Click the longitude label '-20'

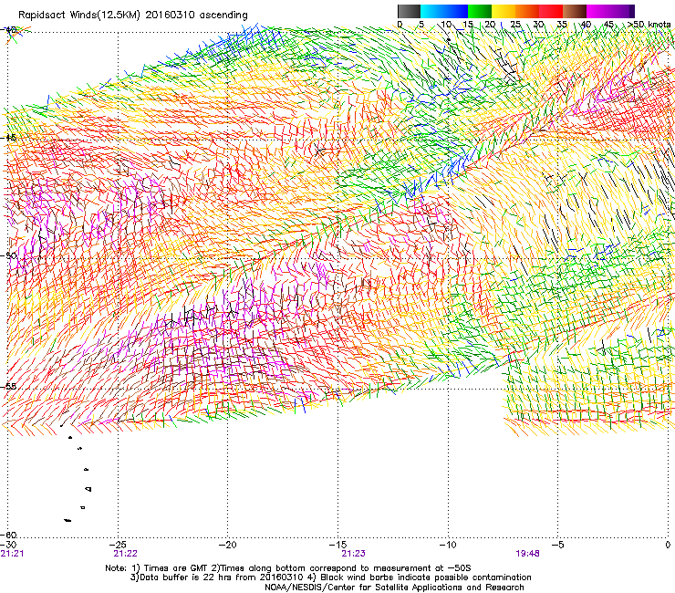pyautogui.click(x=228, y=545)
